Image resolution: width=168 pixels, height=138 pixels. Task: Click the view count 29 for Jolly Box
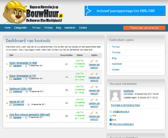coord(67,116)
